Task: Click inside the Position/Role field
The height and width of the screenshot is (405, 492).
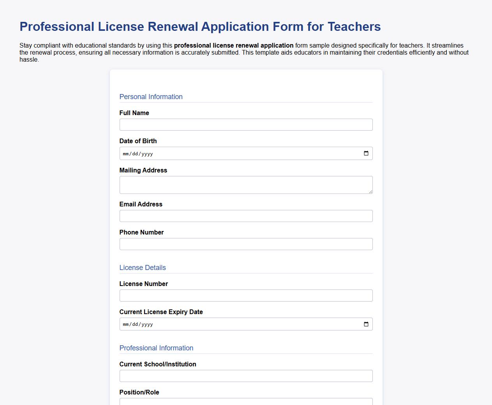Action: click(245, 402)
